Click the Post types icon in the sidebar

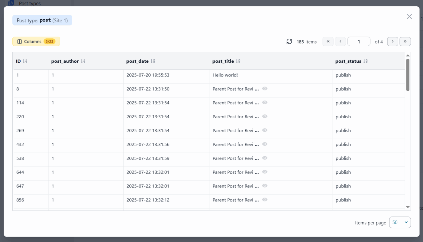click(11, 3)
